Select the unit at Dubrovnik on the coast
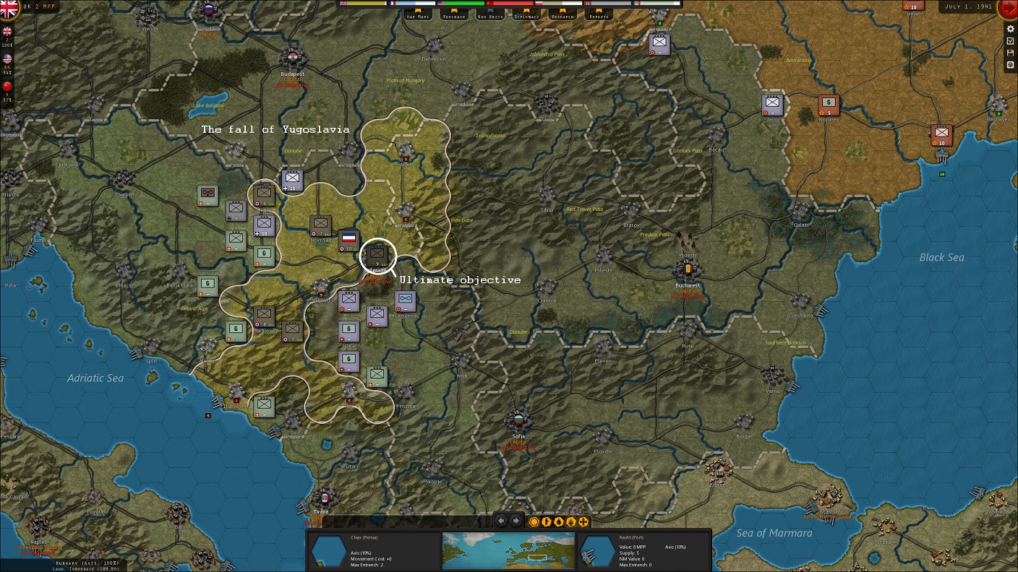This screenshot has height=572, width=1018. 264,407
